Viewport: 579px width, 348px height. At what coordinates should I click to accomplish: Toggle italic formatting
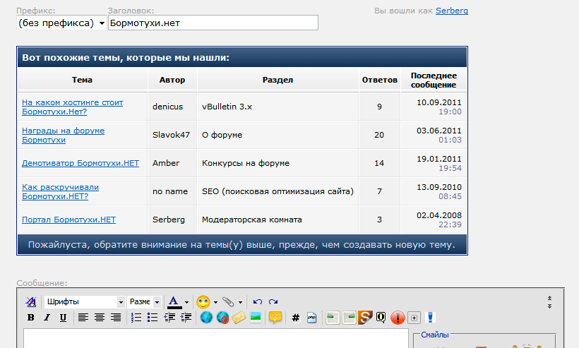[47, 318]
